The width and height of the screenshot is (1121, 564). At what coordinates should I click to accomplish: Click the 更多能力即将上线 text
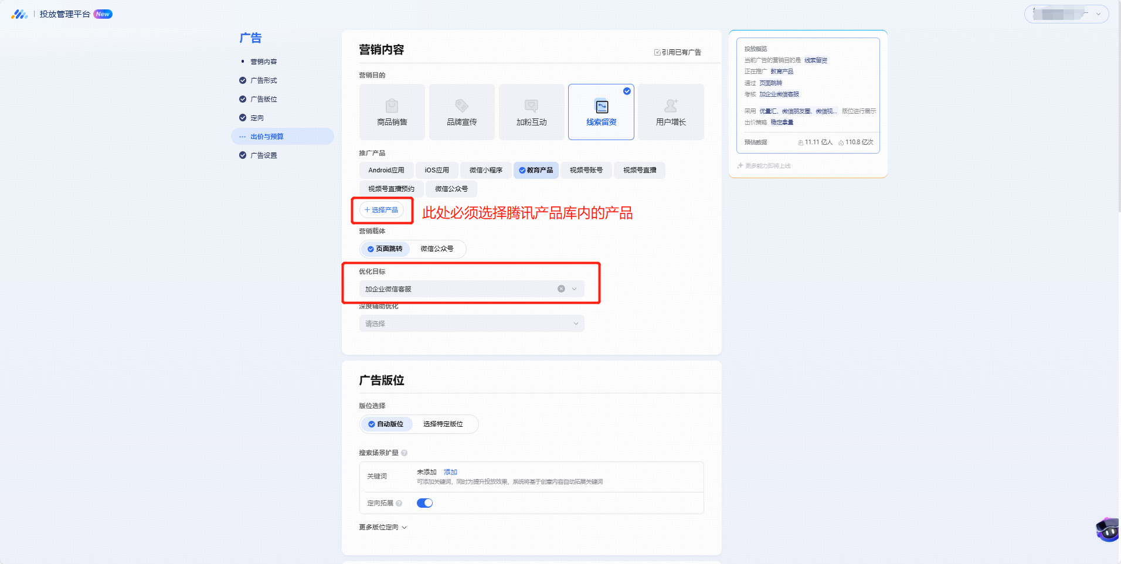click(x=767, y=166)
